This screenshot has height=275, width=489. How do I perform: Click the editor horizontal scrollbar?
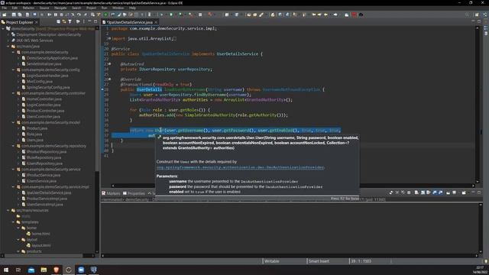point(293,186)
